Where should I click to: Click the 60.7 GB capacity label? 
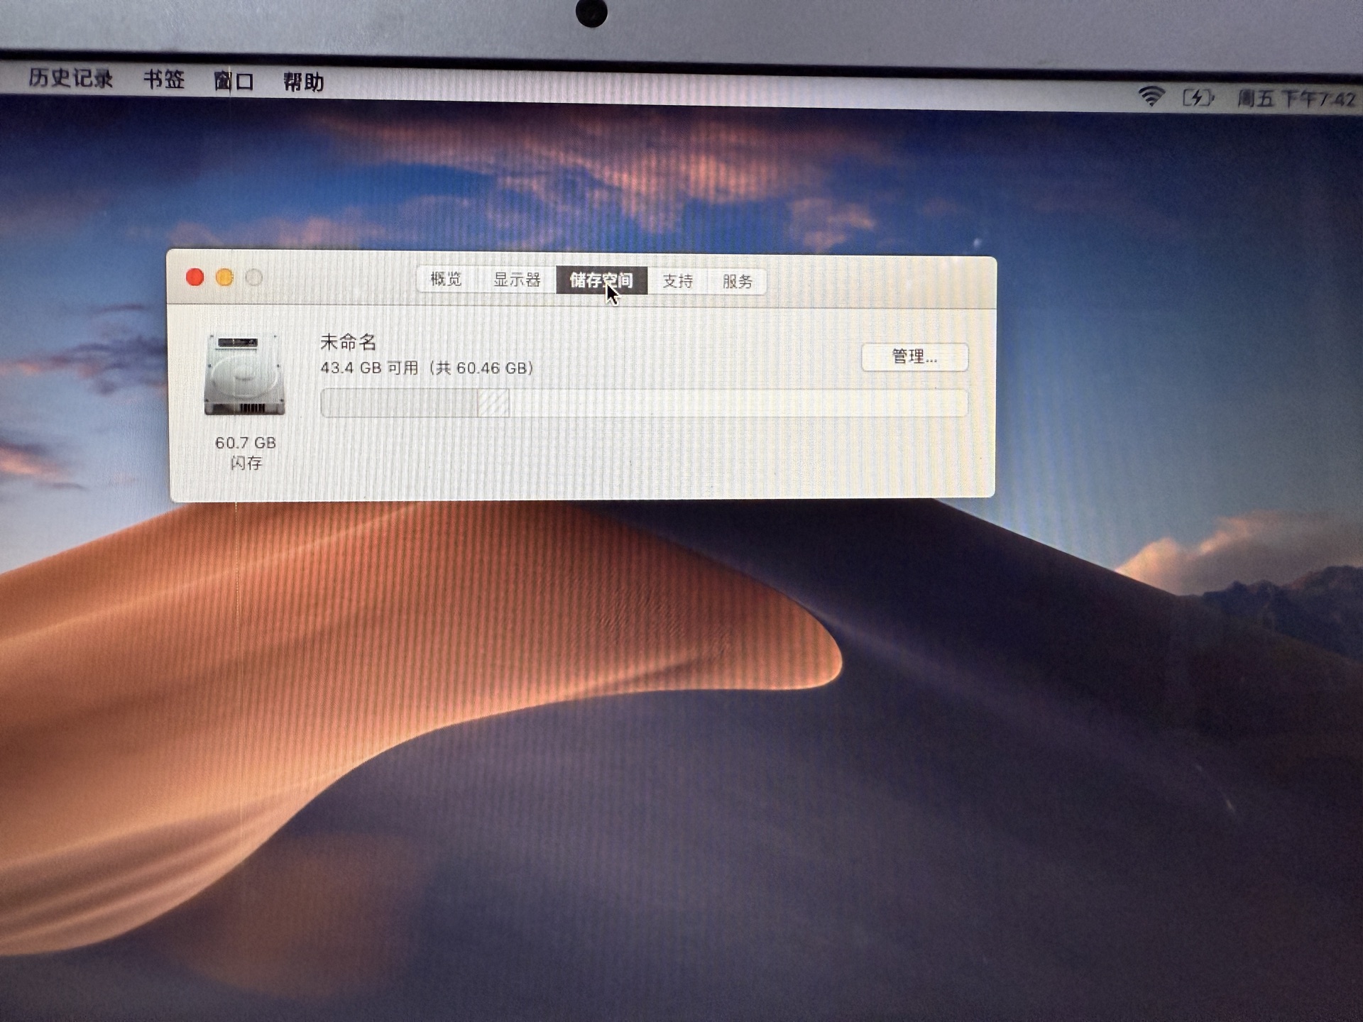pyautogui.click(x=246, y=443)
